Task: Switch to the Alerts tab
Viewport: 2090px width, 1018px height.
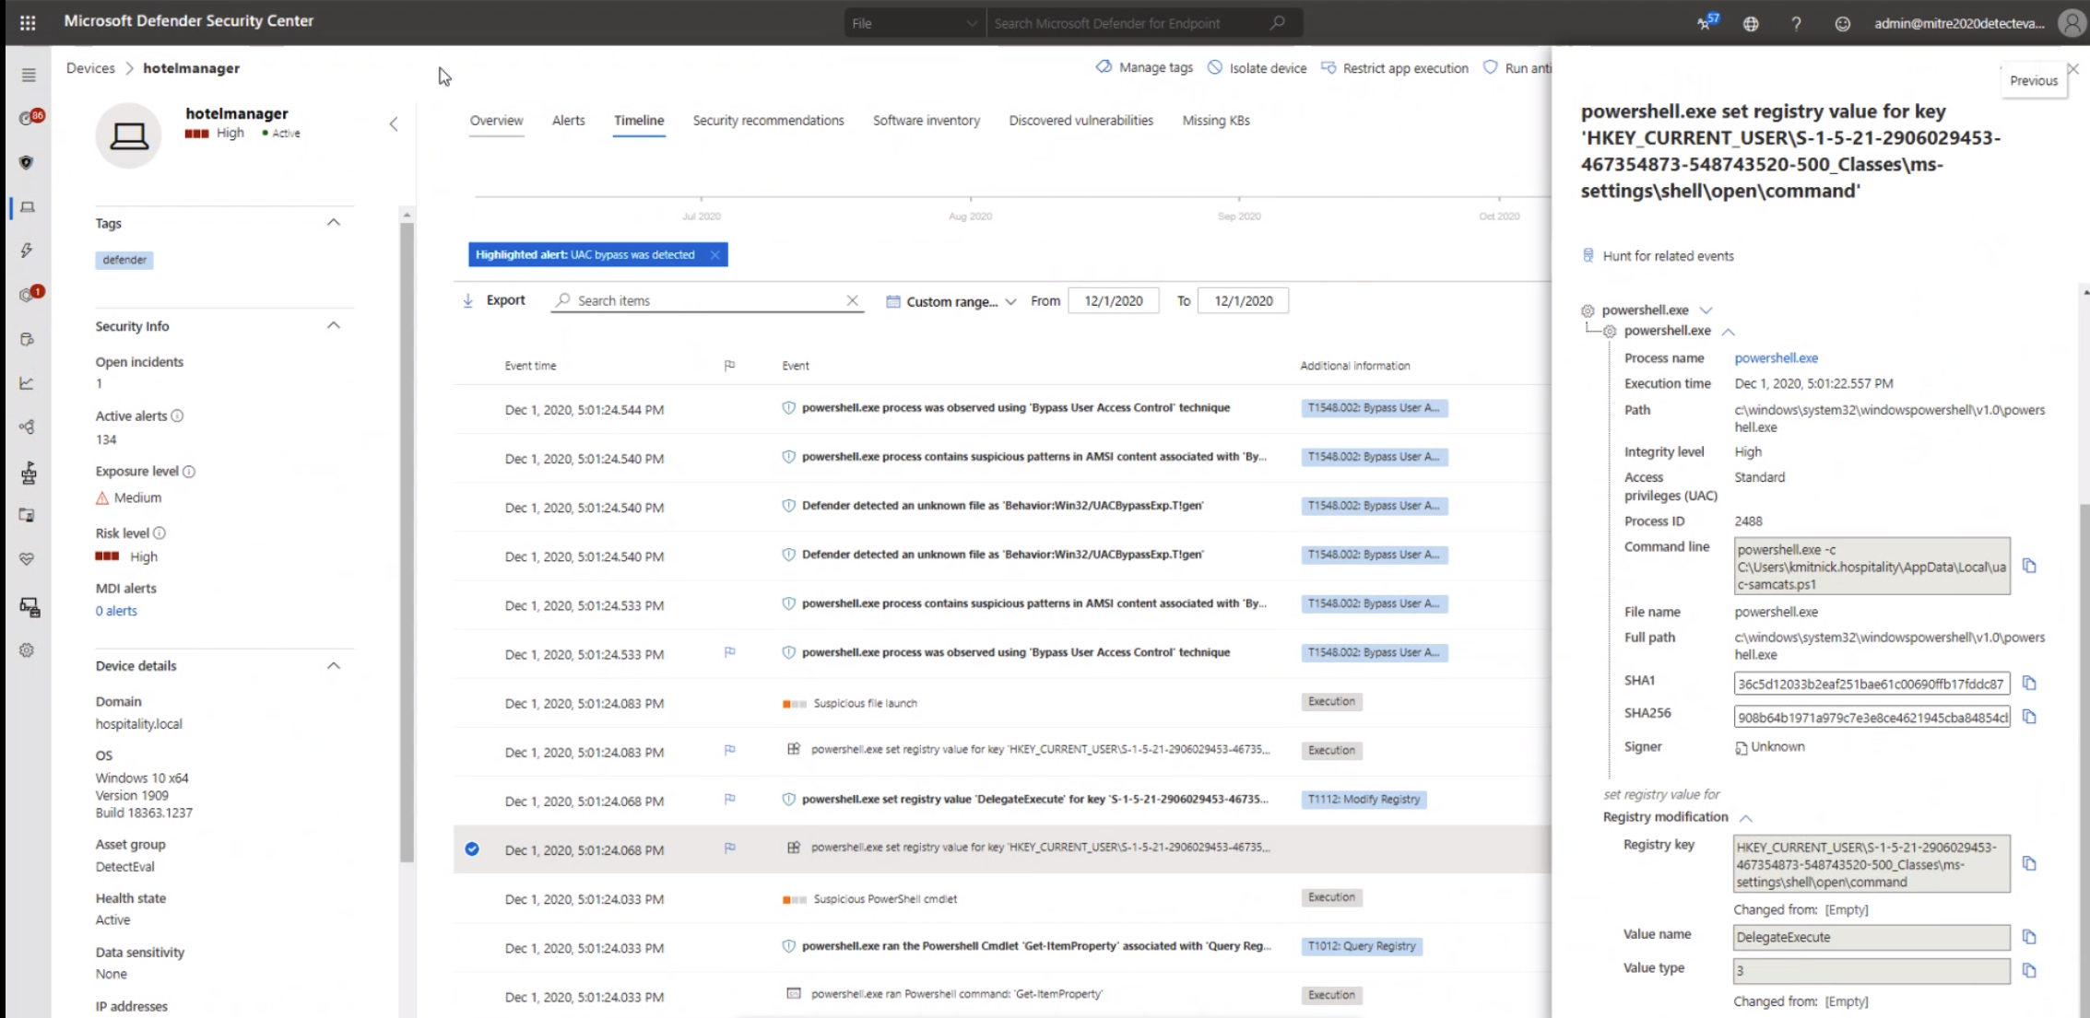Action: tap(568, 121)
